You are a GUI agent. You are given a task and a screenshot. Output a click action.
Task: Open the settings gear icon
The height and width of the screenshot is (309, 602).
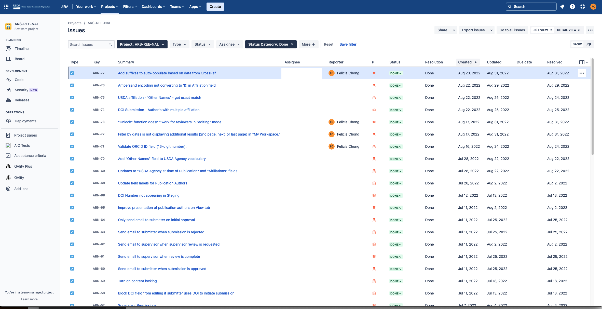click(x=583, y=7)
